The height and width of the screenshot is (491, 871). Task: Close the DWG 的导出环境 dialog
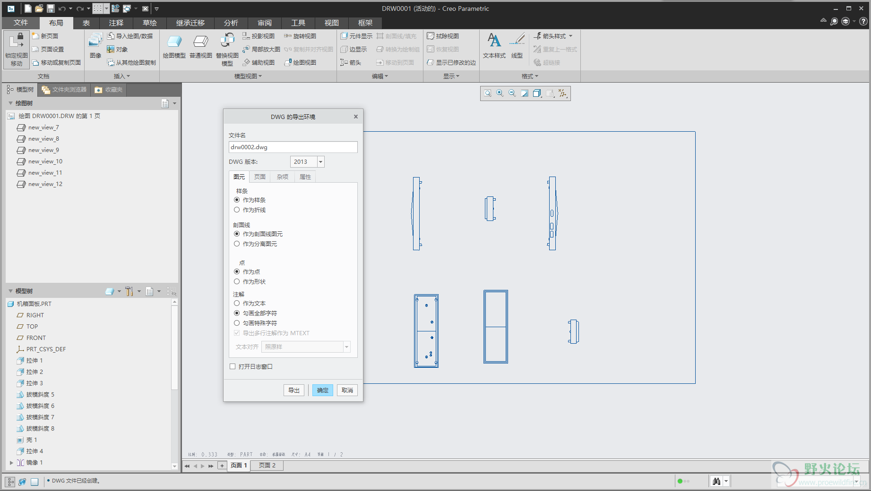click(x=356, y=117)
